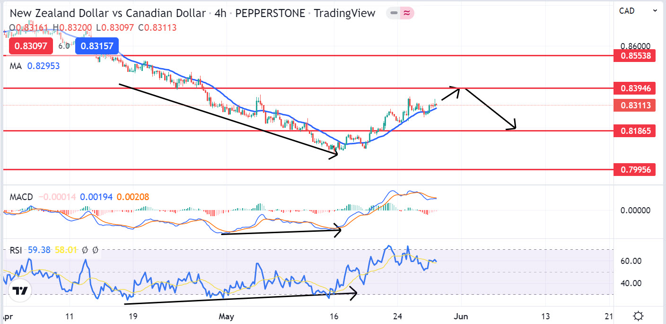Select the projected upward arrow drawing near 0.83946

point(451,93)
